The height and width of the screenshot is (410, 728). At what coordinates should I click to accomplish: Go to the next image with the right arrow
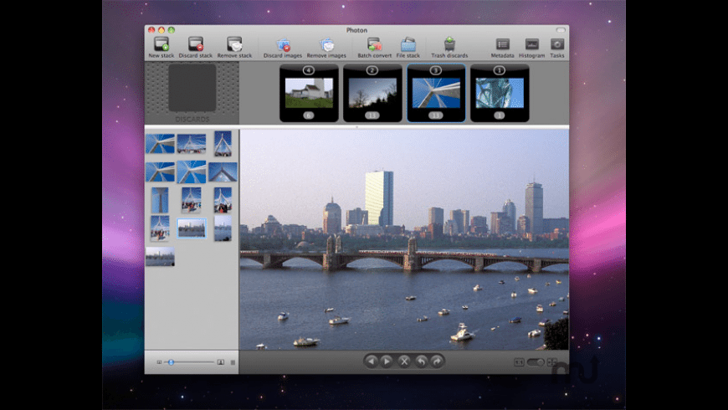[x=387, y=361]
